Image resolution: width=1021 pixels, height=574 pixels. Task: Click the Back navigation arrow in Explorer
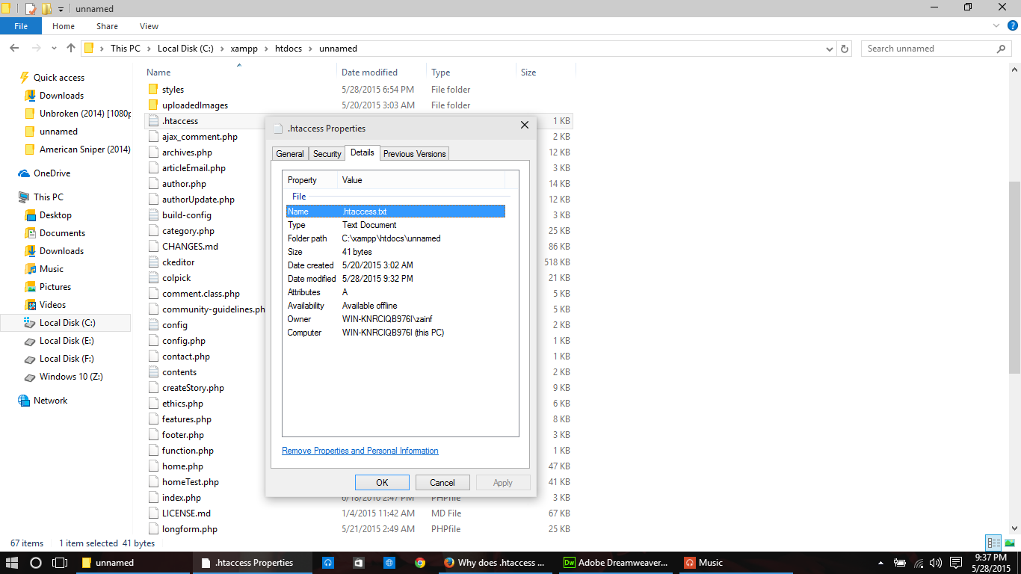(13, 48)
